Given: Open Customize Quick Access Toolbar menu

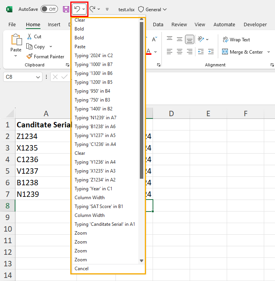Looking at the screenshot, I should [107, 9].
